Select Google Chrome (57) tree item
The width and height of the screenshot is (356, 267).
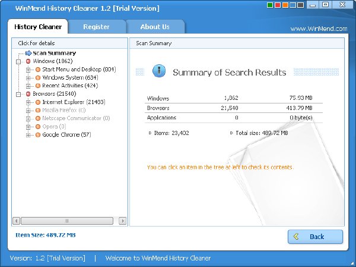coord(66,135)
